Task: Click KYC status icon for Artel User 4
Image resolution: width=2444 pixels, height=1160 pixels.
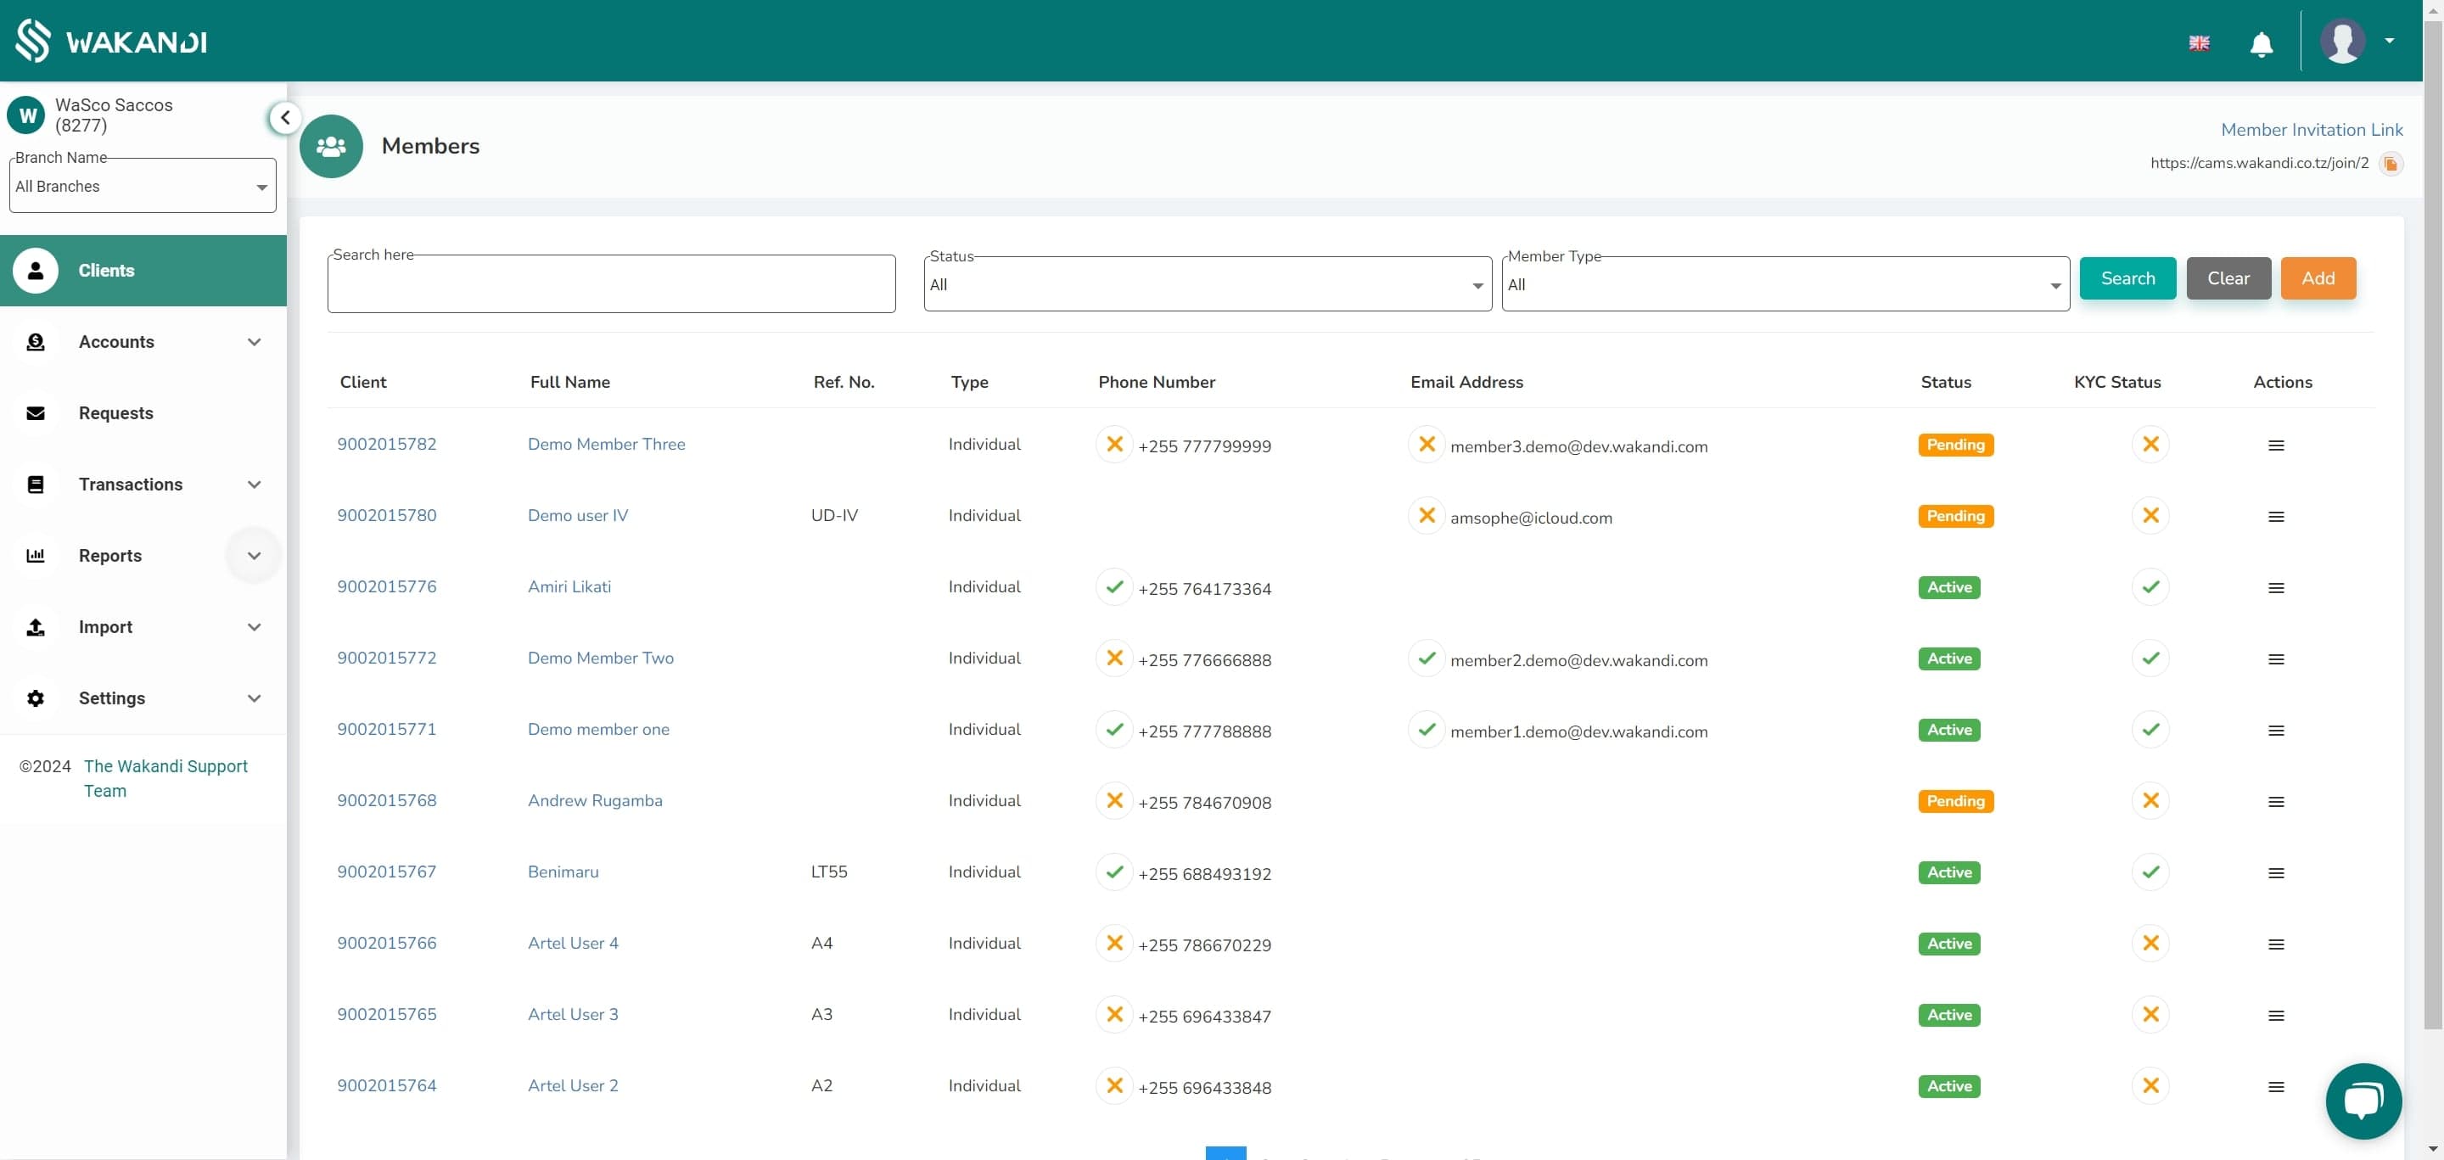Action: (x=2150, y=942)
